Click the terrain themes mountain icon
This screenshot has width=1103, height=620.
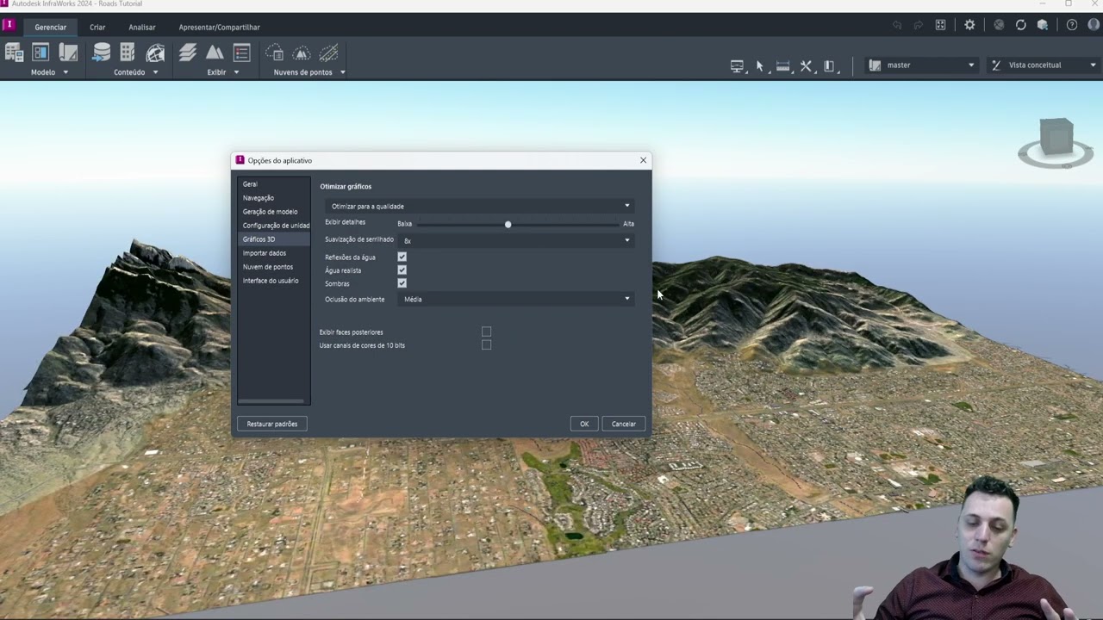click(x=215, y=53)
